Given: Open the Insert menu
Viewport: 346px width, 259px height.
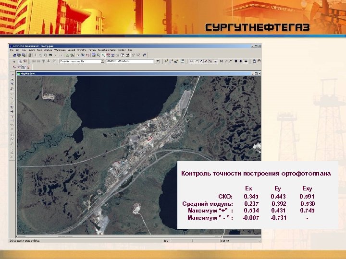Looking at the screenshot, I should [x=31, y=50].
